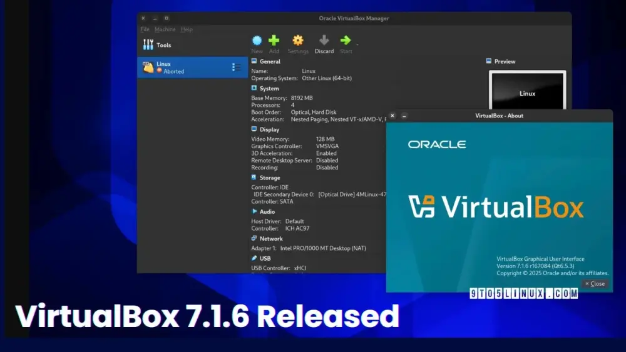Click the 'Other Linux (64-bit)' value

click(x=327, y=78)
